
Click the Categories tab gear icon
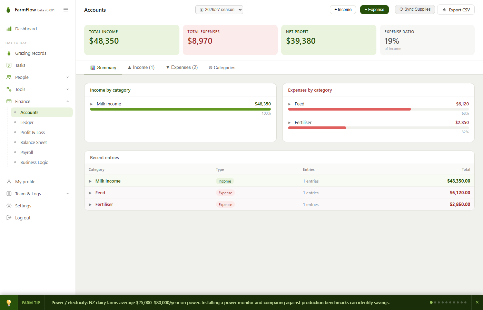click(x=210, y=68)
